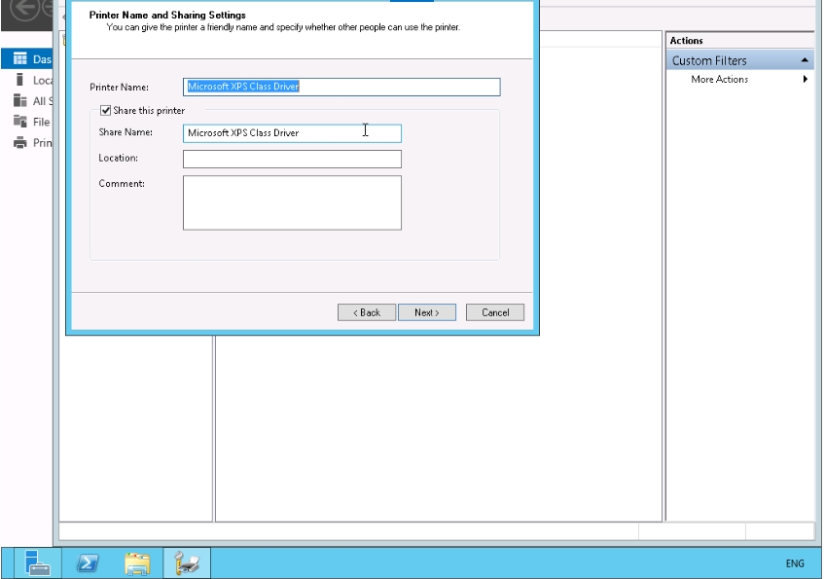Select the Local Server sidebar icon
The image size is (825, 579).
pos(20,80)
